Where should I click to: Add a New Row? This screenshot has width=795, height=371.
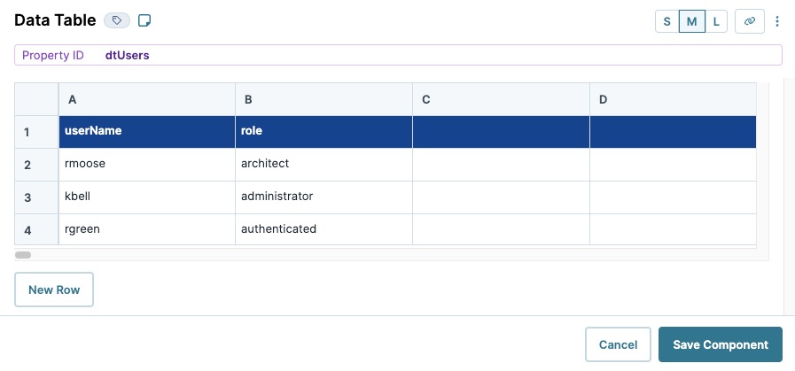click(54, 290)
